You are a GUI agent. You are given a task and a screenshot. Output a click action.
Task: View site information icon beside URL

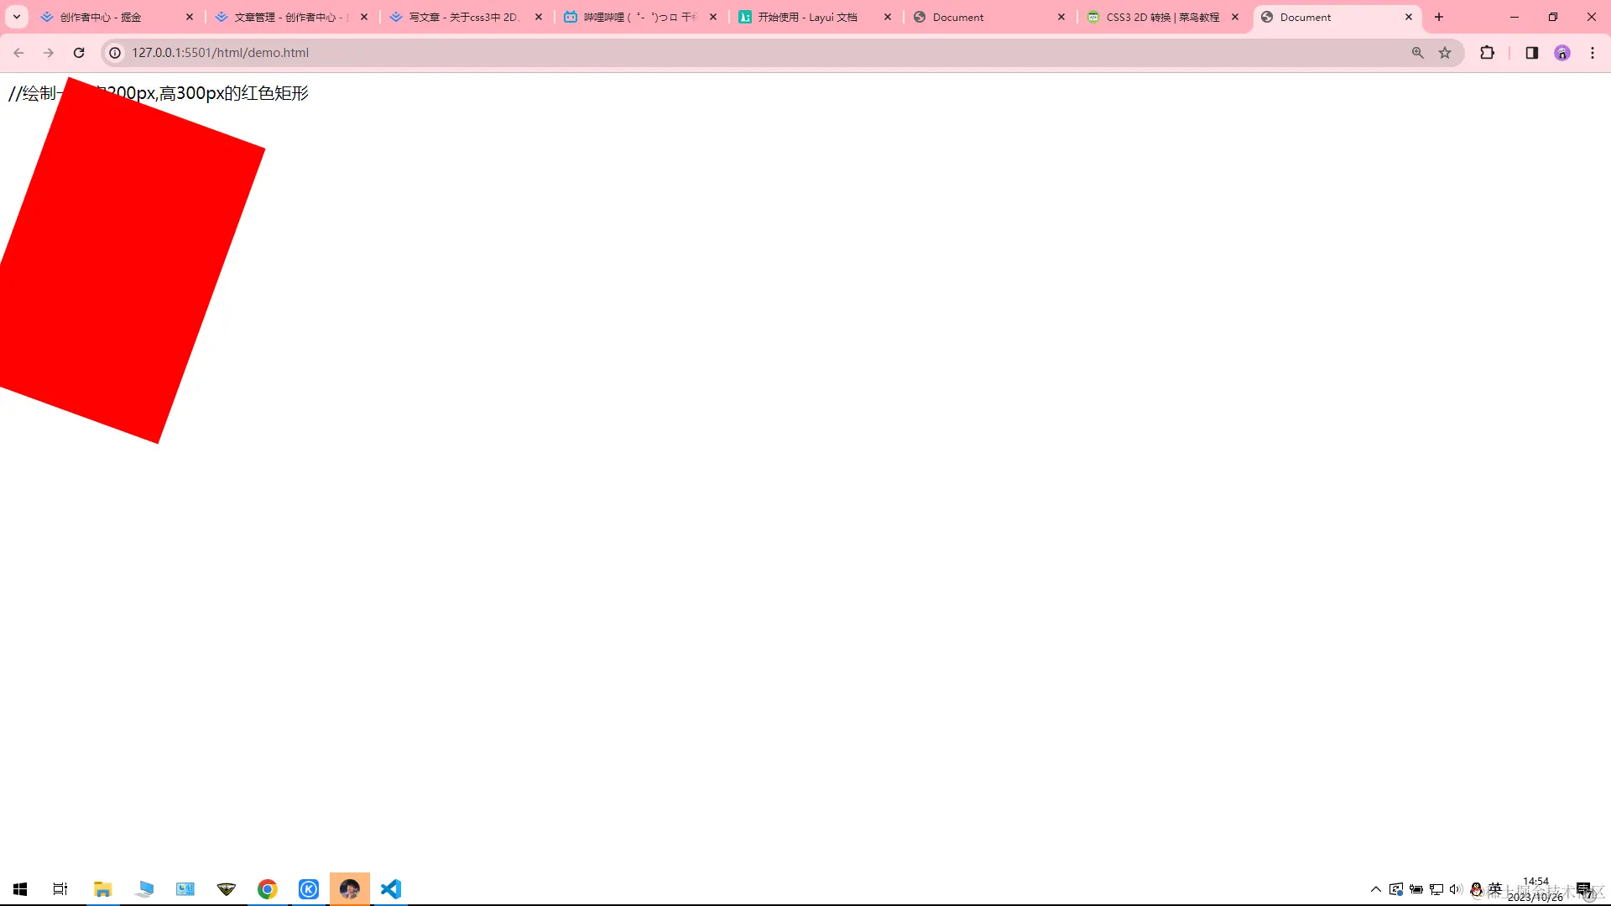point(116,53)
